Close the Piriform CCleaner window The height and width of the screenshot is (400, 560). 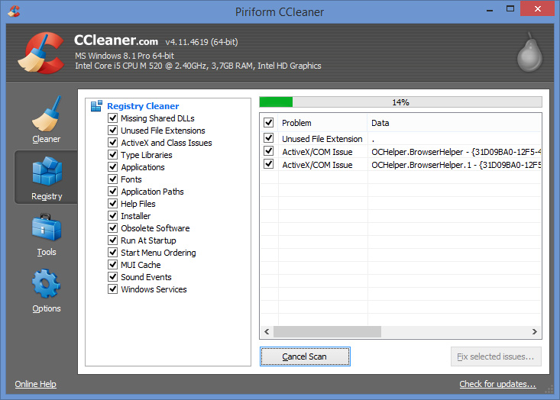click(538, 9)
